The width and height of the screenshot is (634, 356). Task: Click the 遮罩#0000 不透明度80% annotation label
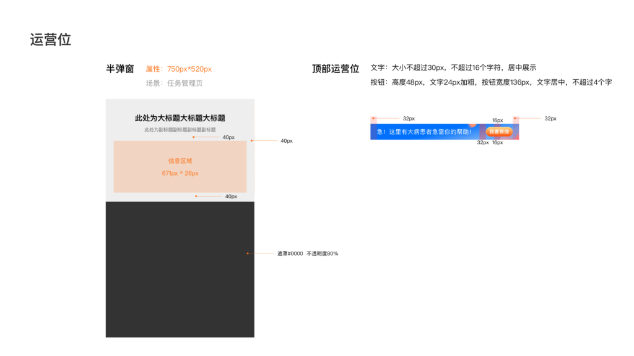[x=307, y=253]
